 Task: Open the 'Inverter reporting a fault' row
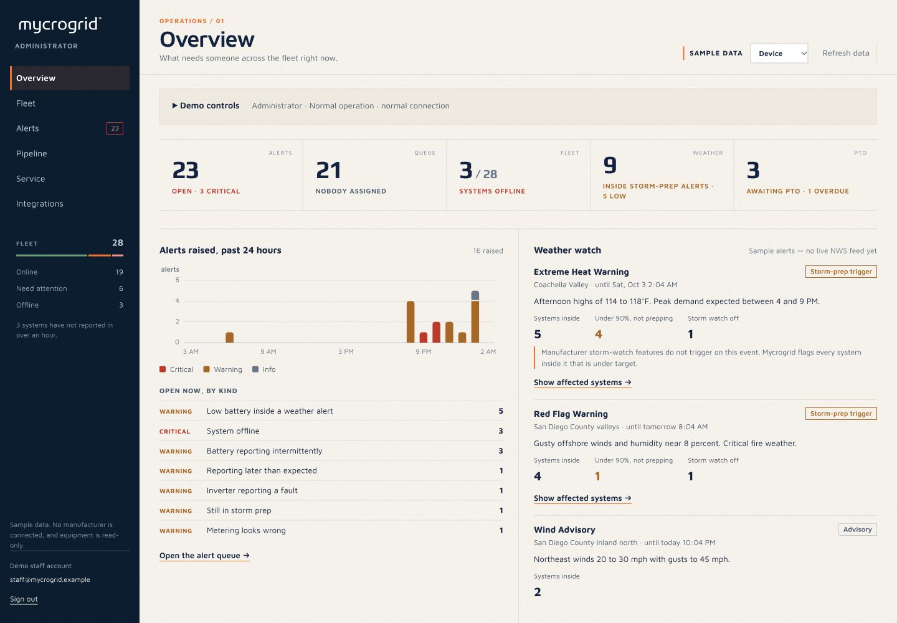click(x=331, y=491)
